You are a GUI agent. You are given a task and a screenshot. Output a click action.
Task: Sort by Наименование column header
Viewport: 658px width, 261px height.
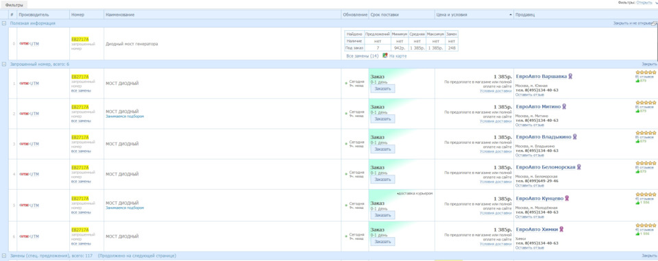120,14
